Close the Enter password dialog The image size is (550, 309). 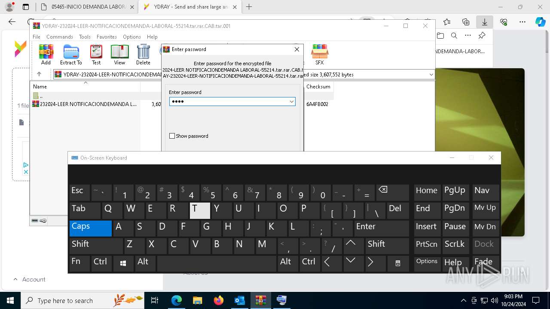tap(296, 49)
